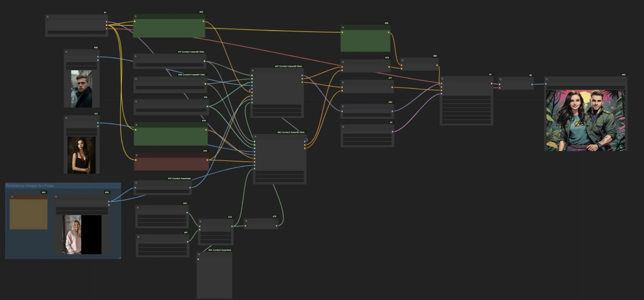
Task: Toggle collapse on bottom tall empty node
Action: point(199,254)
